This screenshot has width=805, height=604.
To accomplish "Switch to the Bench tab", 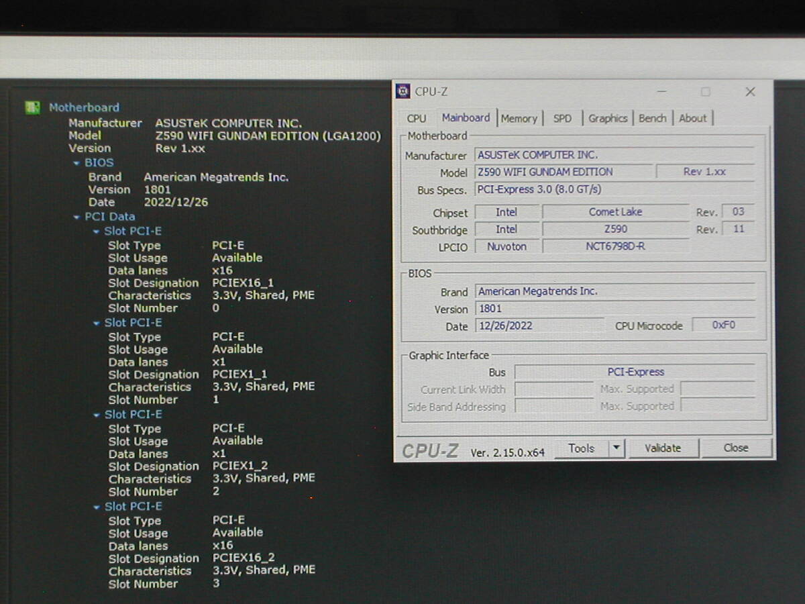I will (x=653, y=118).
